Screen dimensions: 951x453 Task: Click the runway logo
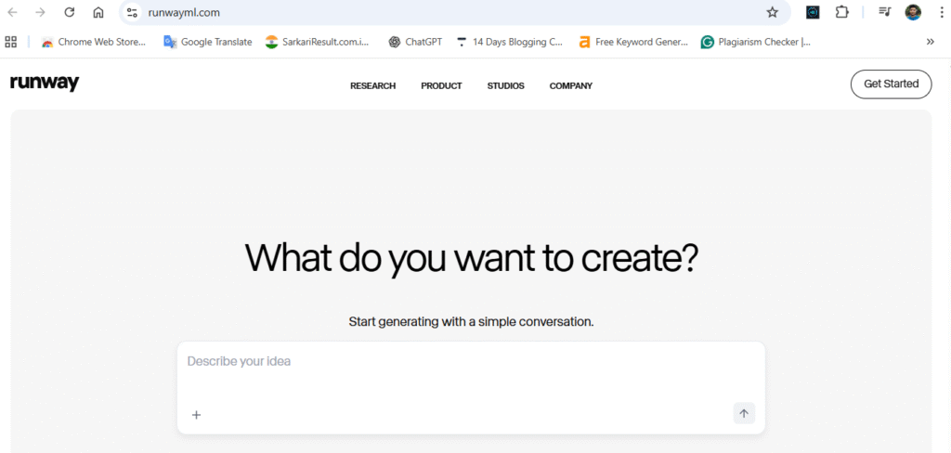pos(45,84)
